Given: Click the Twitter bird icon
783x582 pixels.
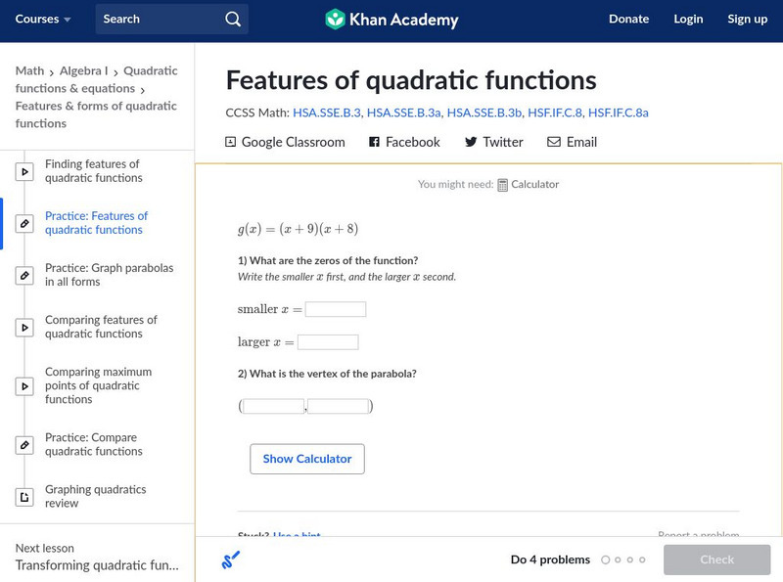Looking at the screenshot, I should (x=471, y=142).
